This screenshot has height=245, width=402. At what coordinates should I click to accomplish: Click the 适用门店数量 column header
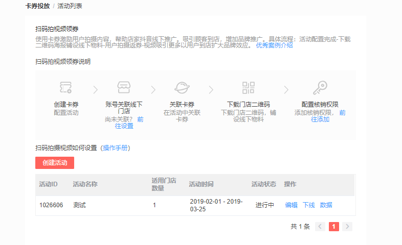[164, 184]
